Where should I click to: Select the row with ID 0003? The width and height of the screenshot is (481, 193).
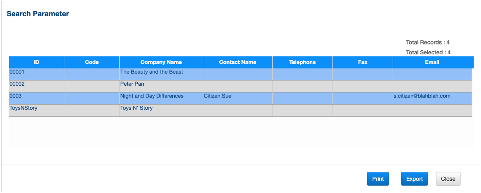[x=16, y=96]
